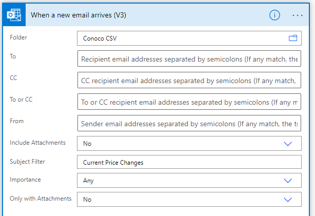
Task: Open the folder picker icon
Action: [x=293, y=38]
